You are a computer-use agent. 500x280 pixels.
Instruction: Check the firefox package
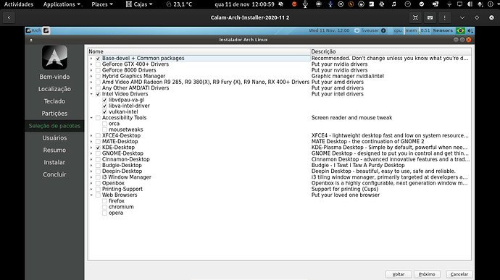pyautogui.click(x=104, y=201)
